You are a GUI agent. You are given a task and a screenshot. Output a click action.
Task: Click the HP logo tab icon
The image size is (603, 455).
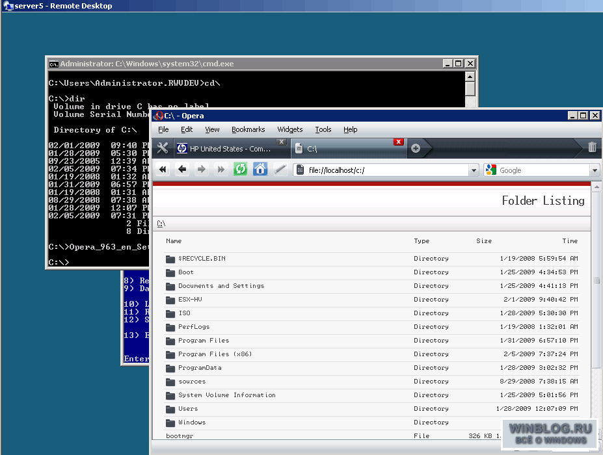[x=181, y=148]
